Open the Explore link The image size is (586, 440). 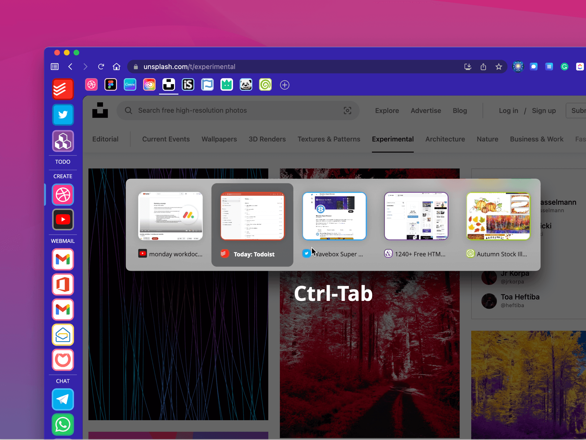(387, 110)
